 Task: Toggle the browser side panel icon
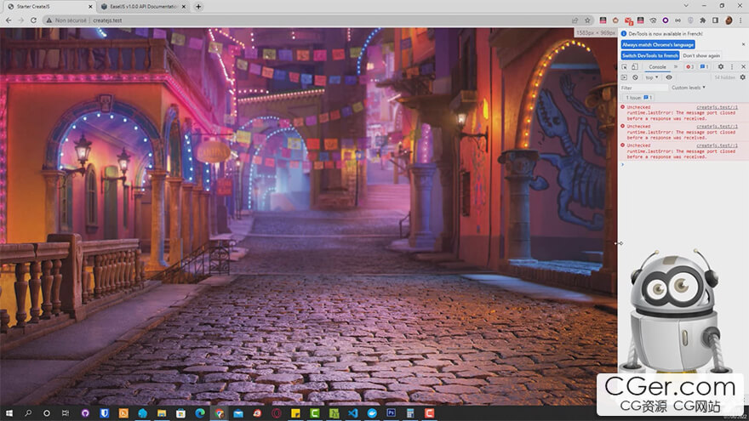[x=715, y=20]
